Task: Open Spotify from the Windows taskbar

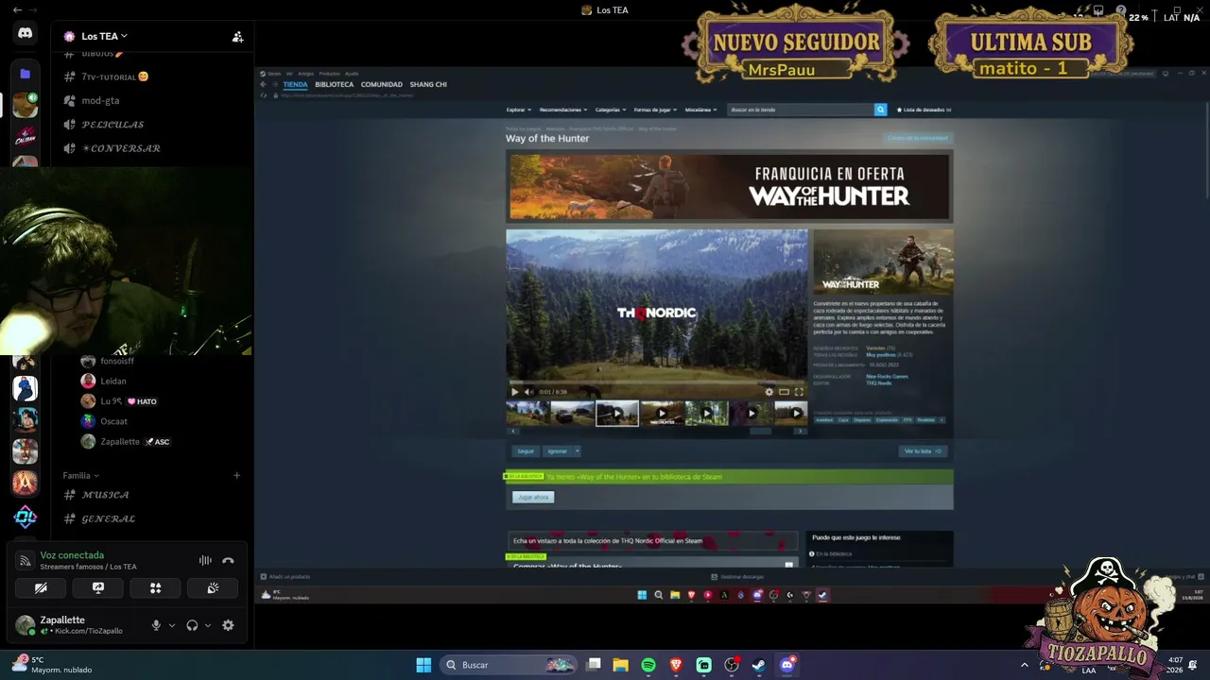Action: 648,665
